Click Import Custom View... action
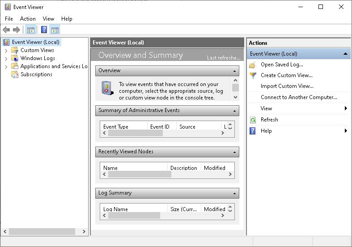Screen dimensions: 352x247 click(x=287, y=86)
